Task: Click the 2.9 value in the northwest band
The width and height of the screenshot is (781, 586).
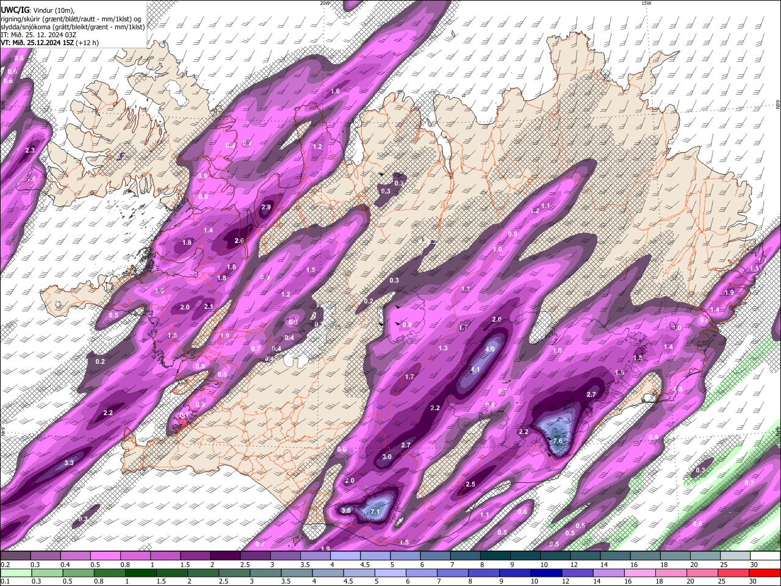Action: point(265,208)
